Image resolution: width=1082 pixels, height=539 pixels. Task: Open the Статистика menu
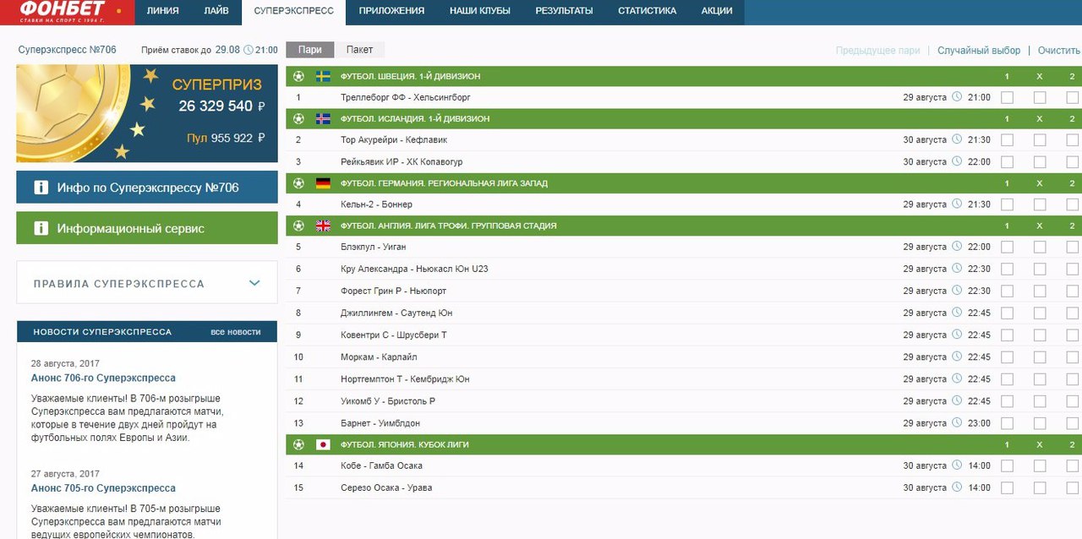point(648,11)
